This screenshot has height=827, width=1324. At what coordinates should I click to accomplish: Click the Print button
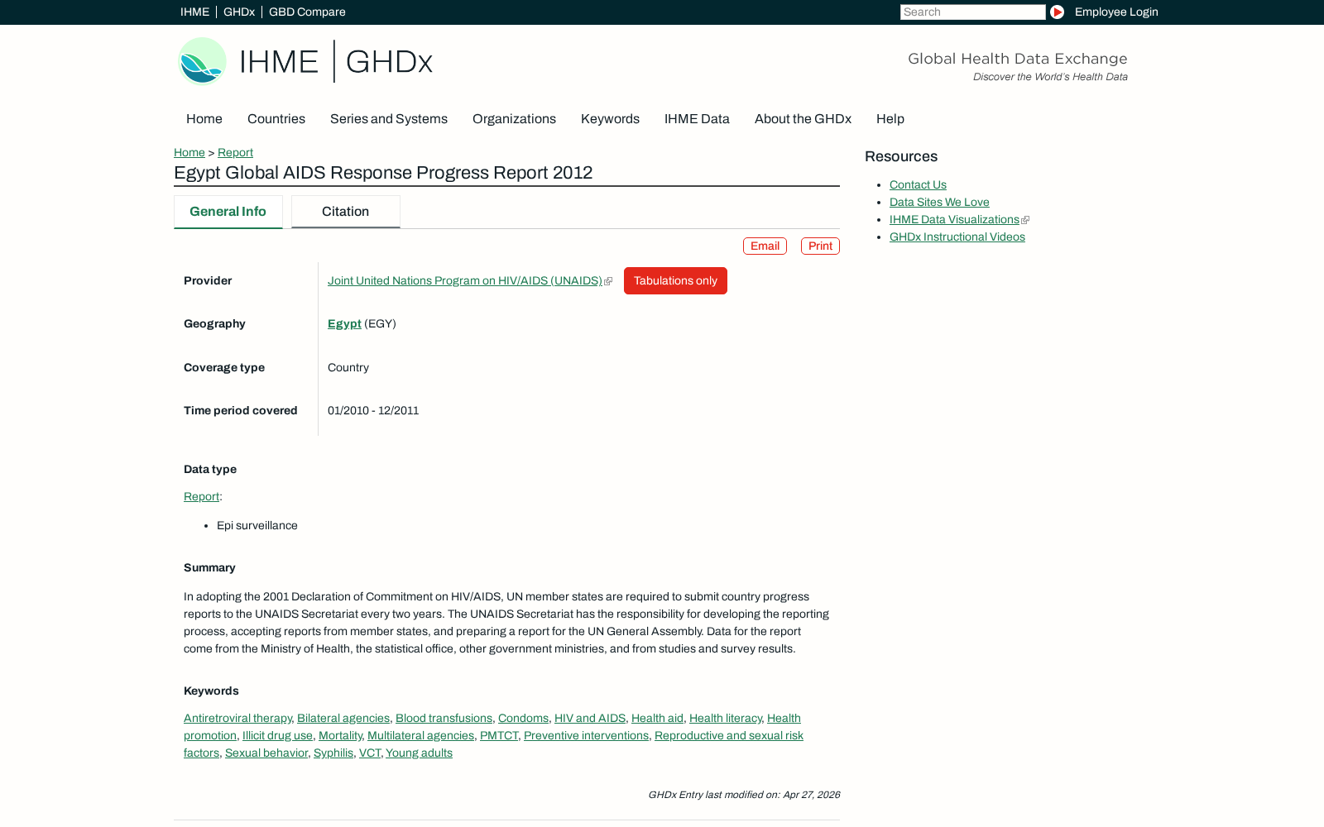[820, 246]
